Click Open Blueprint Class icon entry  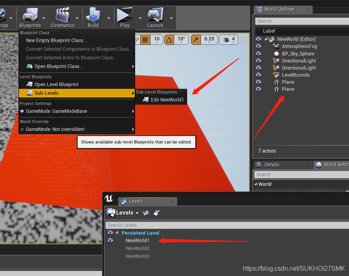pos(30,66)
